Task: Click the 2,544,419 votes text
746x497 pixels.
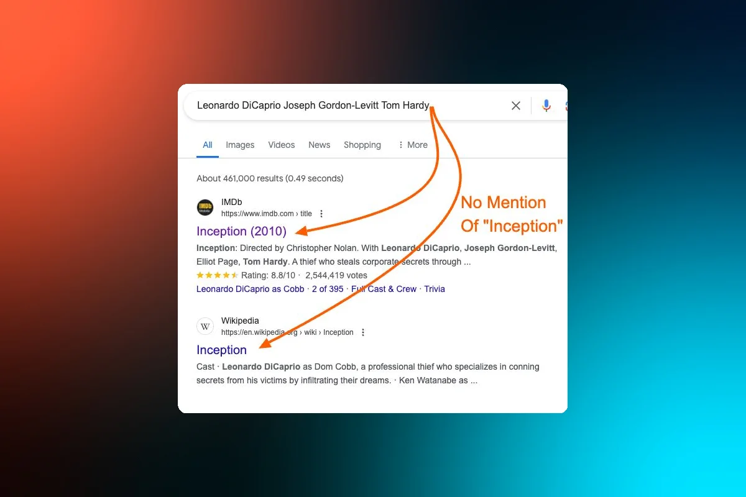Action: (336, 275)
